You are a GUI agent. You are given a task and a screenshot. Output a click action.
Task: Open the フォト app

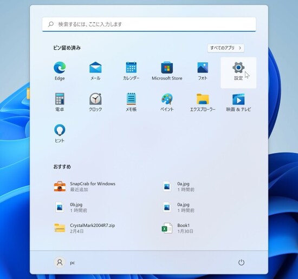tap(203, 71)
